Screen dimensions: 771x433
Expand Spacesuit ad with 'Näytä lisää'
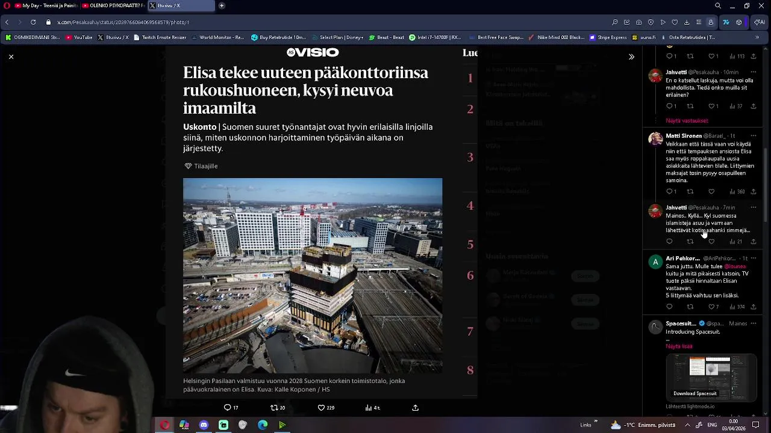[679, 346]
